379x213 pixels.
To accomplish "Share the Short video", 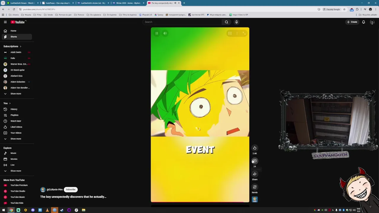I will click(x=255, y=174).
